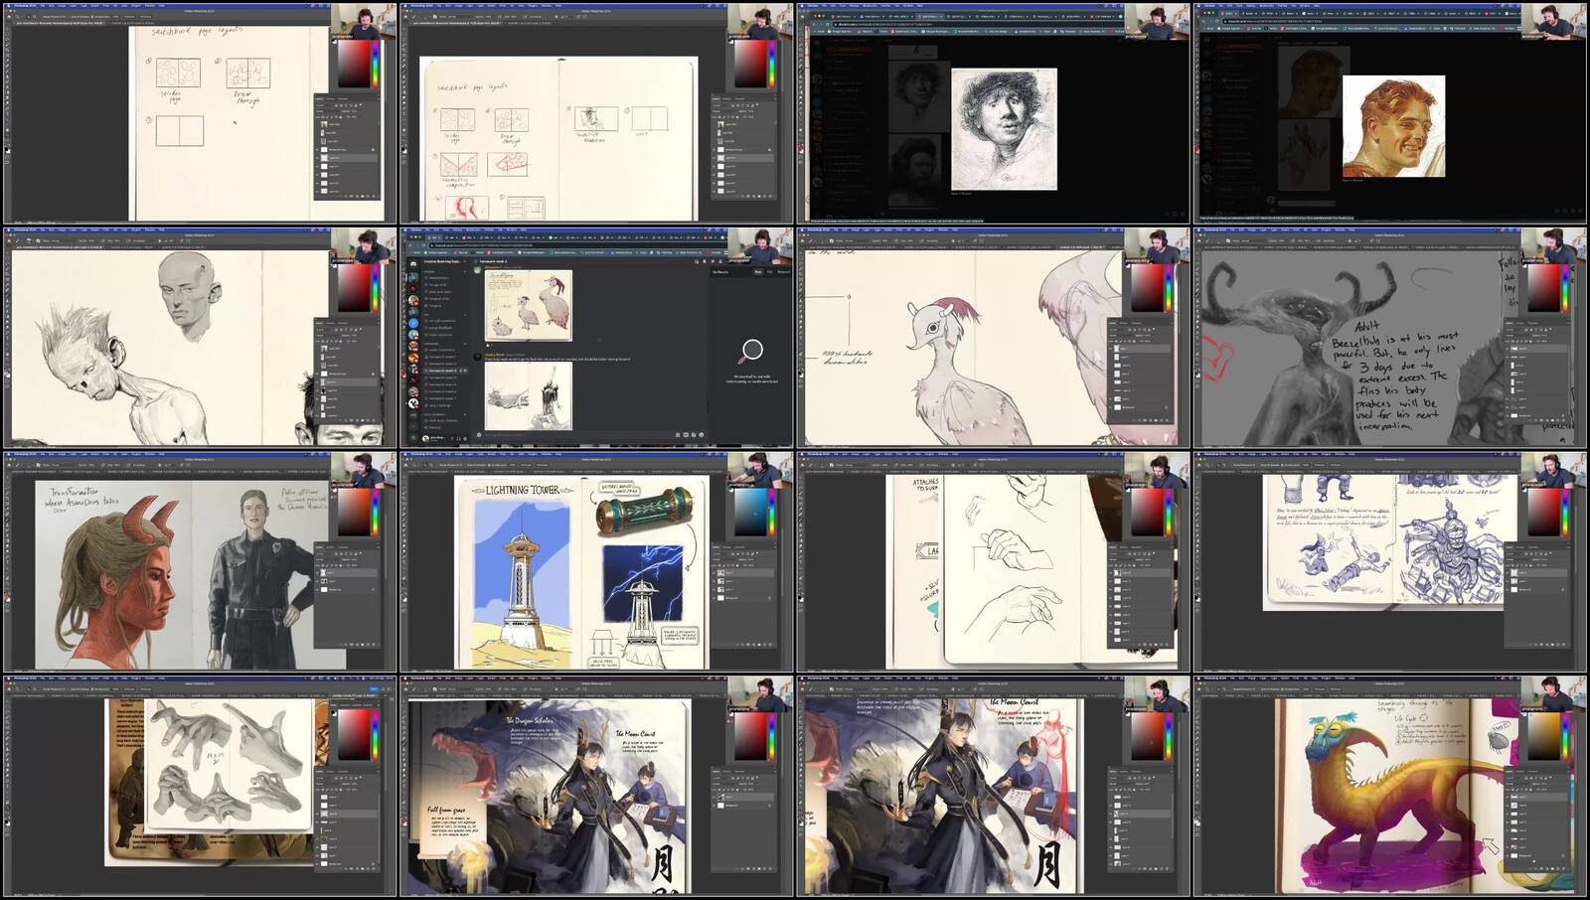The height and width of the screenshot is (900, 1590).
Task: Click the battery device illustration in Lightning Tower frame
Action: [644, 513]
